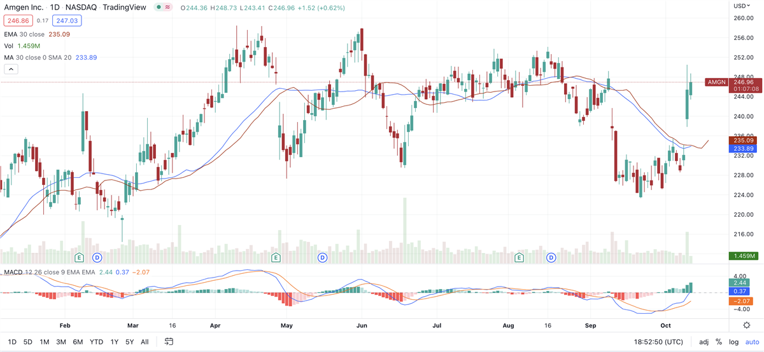Click the earnings E marker before May
Image resolution: width=764 pixels, height=352 pixels.
click(x=276, y=257)
